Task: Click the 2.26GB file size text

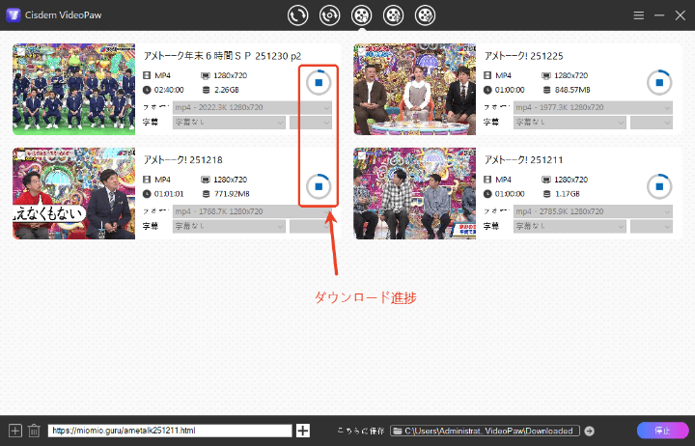Action: [227, 90]
